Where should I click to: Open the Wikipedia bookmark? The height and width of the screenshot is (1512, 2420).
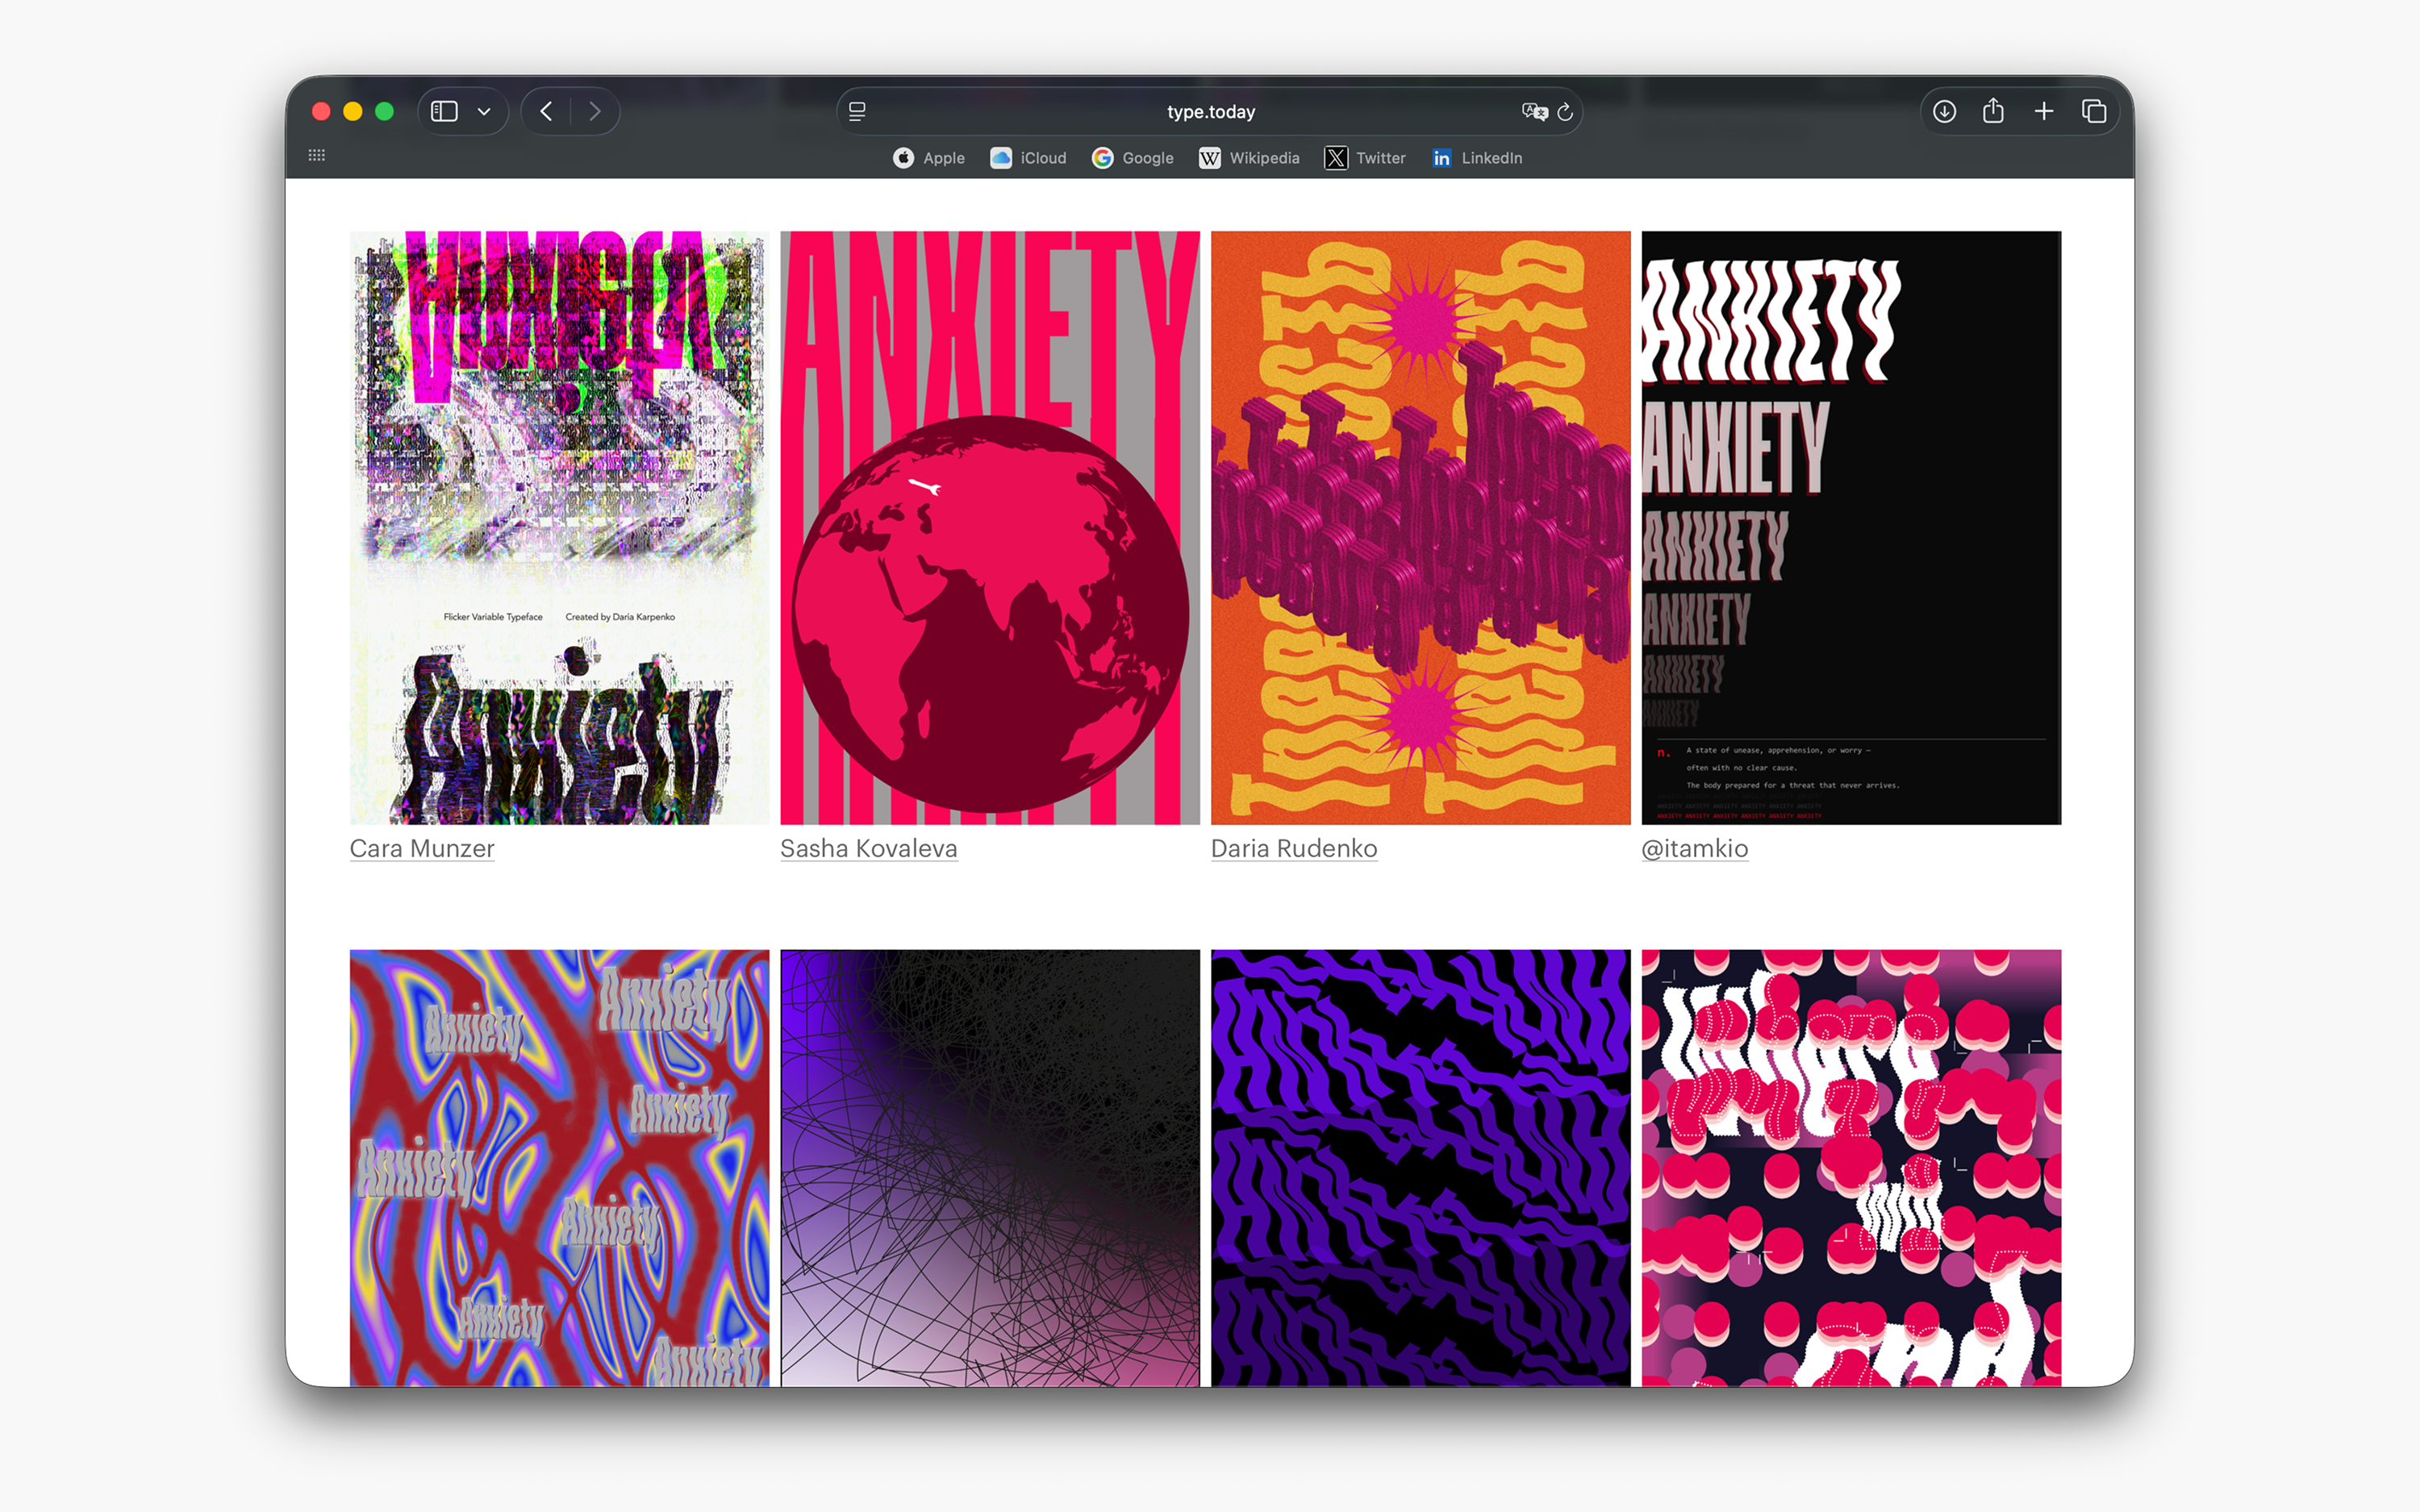click(1249, 158)
